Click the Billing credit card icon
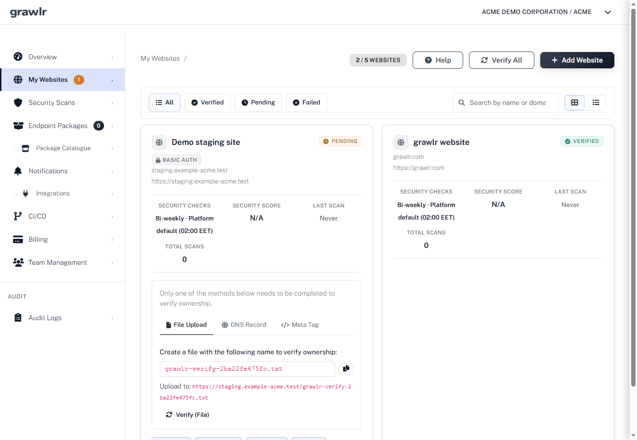637x440 pixels. pos(18,239)
